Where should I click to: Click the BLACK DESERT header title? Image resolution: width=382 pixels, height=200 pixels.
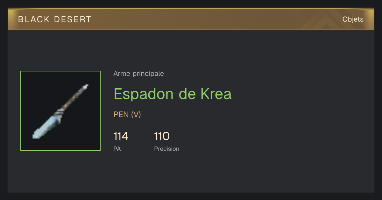(55, 19)
